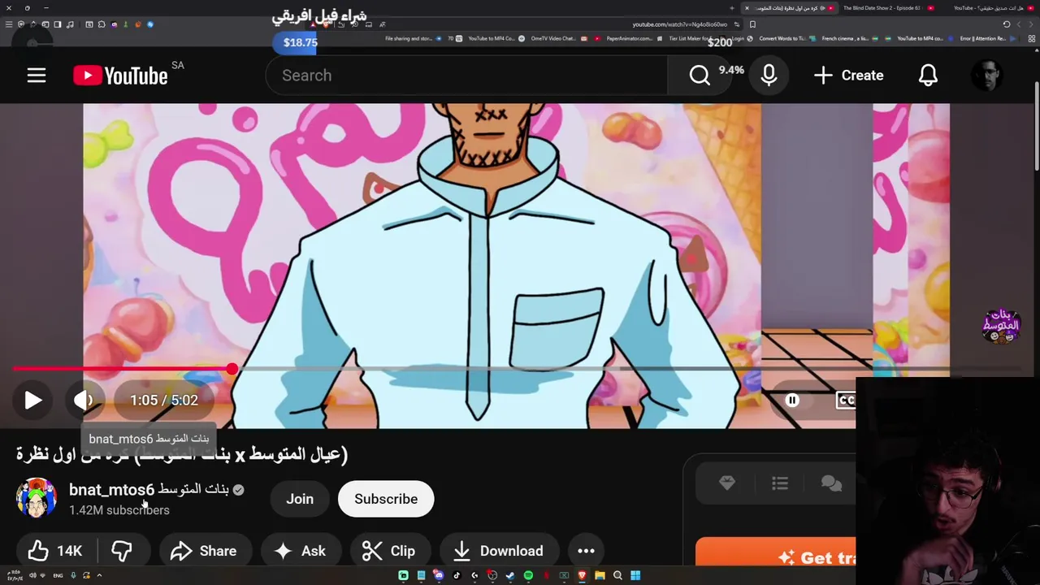Open a new browser tab with plus
Viewport: 1040px width, 585px height.
click(732, 8)
